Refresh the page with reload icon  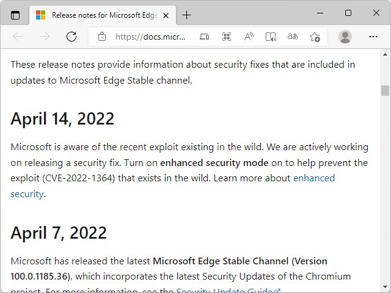(71, 37)
